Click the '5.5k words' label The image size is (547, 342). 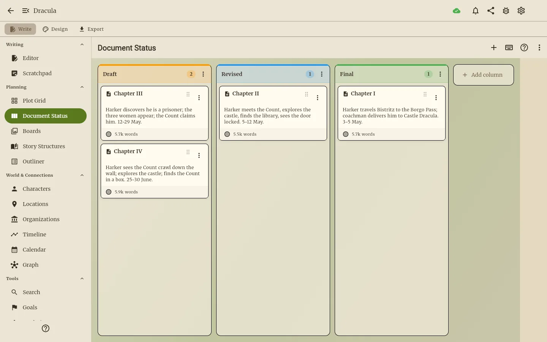245,134
